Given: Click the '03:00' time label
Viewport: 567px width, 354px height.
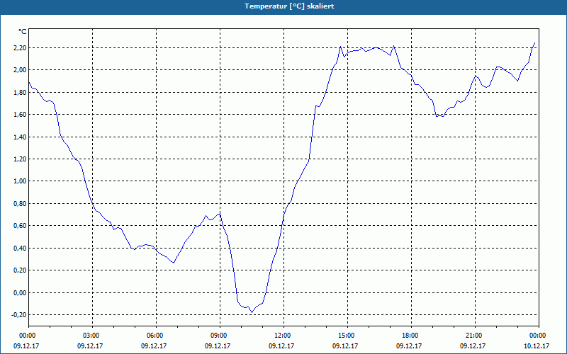Looking at the screenshot, I should click(x=92, y=336).
